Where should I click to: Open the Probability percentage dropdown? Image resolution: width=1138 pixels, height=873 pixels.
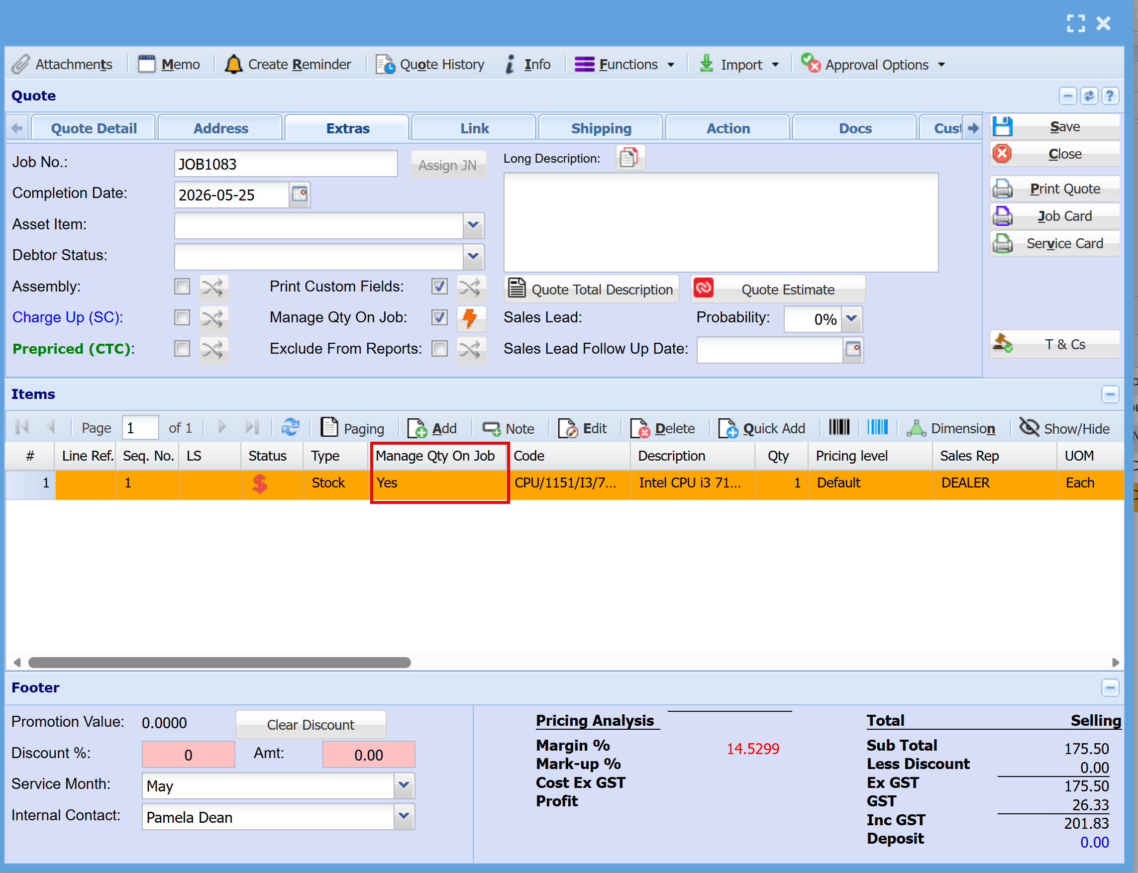pos(851,318)
